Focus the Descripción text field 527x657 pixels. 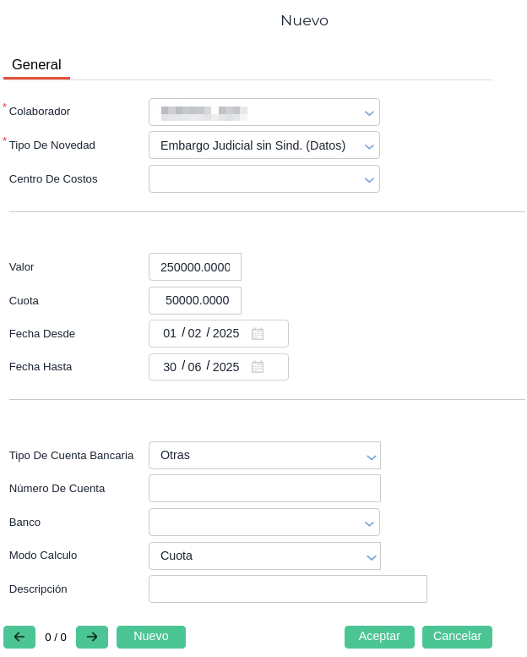(x=287, y=589)
